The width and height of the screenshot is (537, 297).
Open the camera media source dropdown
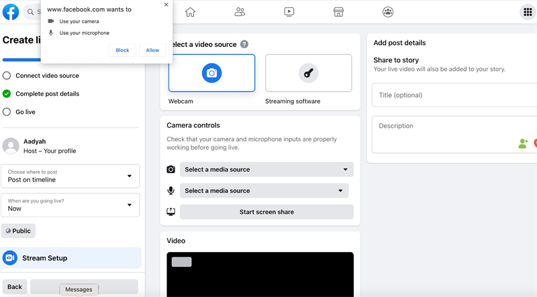266,170
